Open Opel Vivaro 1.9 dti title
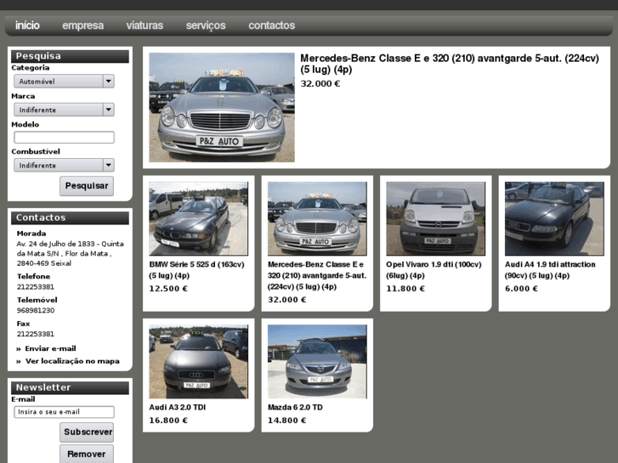This screenshot has height=463, width=618. click(434, 270)
